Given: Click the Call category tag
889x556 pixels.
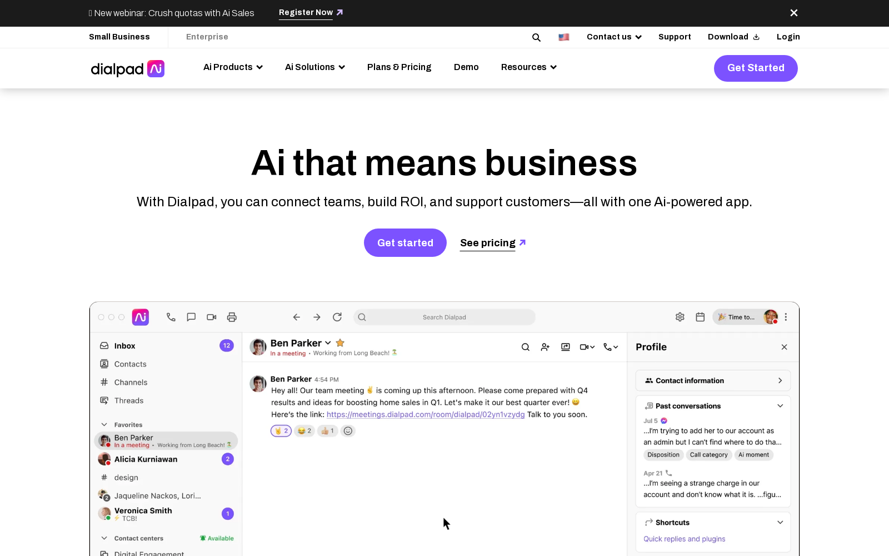Looking at the screenshot, I should (x=708, y=455).
